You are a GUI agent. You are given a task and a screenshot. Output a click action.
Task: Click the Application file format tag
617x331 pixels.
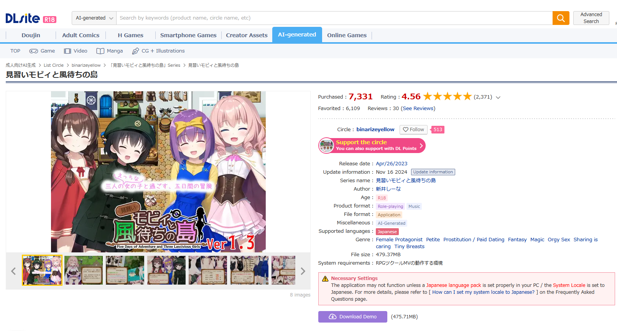pos(389,215)
